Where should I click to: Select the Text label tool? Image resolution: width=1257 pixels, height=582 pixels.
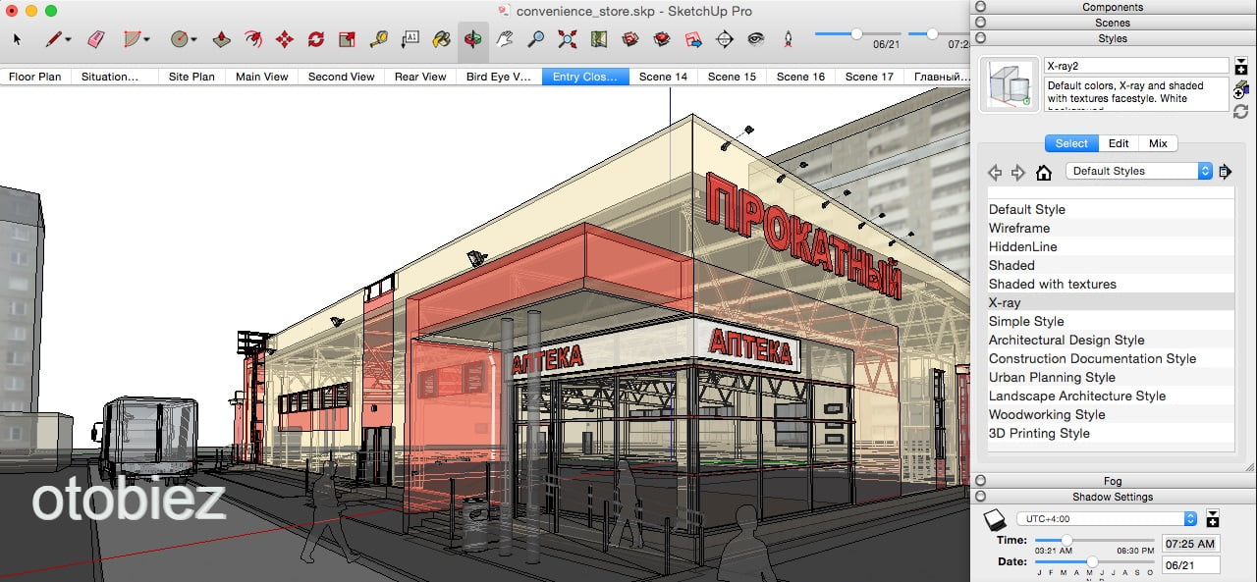pos(410,39)
